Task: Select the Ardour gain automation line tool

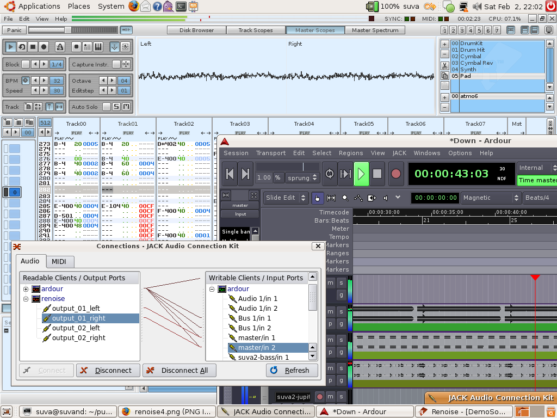Action: 358,198
